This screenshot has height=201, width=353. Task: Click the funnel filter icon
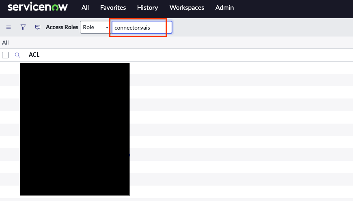[23, 27]
